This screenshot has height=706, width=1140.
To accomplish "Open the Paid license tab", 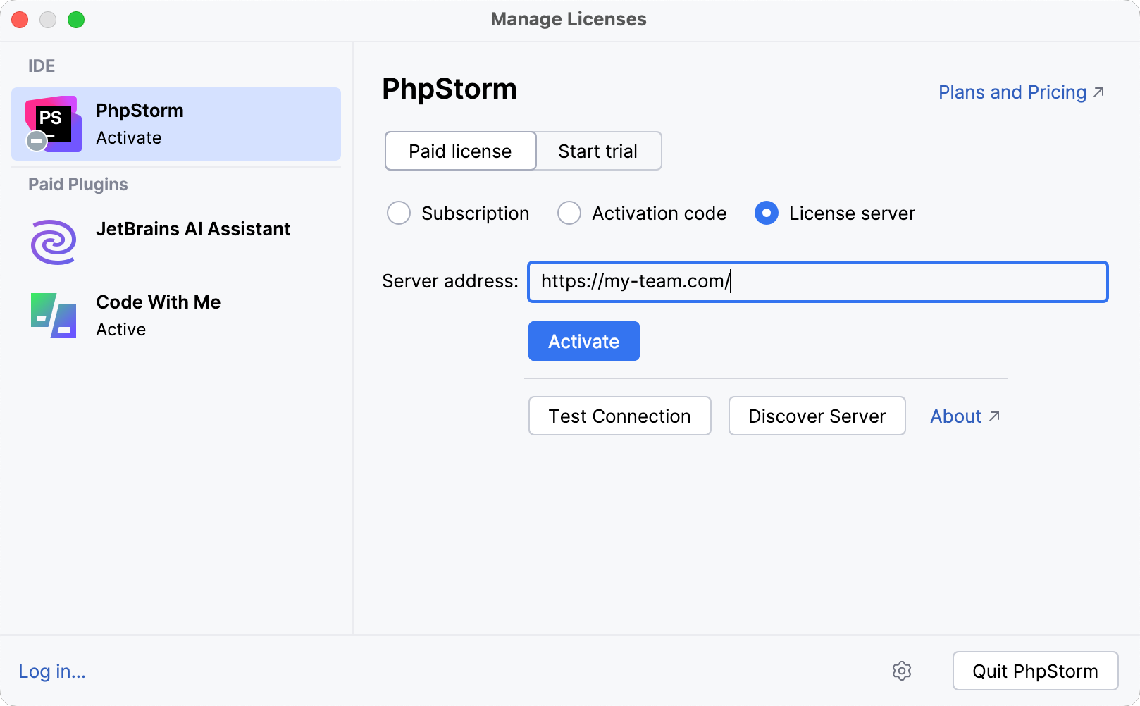I will [x=459, y=151].
